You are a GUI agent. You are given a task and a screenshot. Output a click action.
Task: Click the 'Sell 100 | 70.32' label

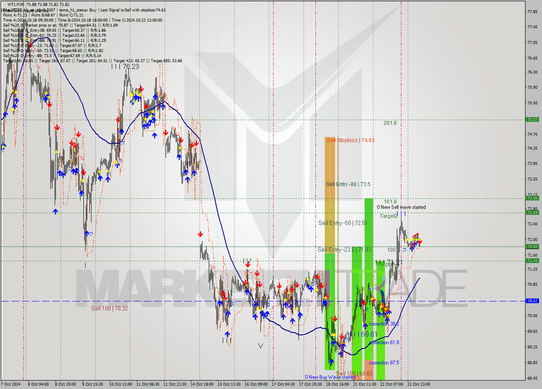[109, 308]
